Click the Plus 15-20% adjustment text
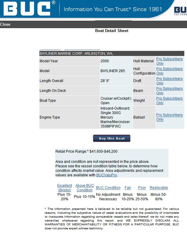Screen dimensions: 187x235 64,197
